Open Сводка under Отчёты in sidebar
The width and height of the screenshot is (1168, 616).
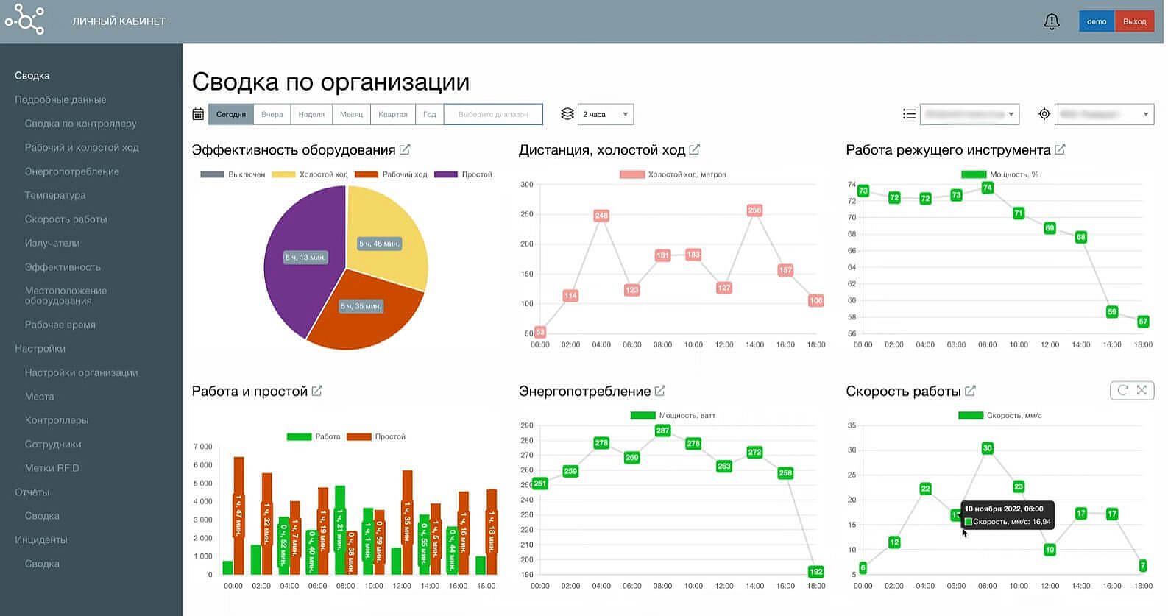coord(42,516)
